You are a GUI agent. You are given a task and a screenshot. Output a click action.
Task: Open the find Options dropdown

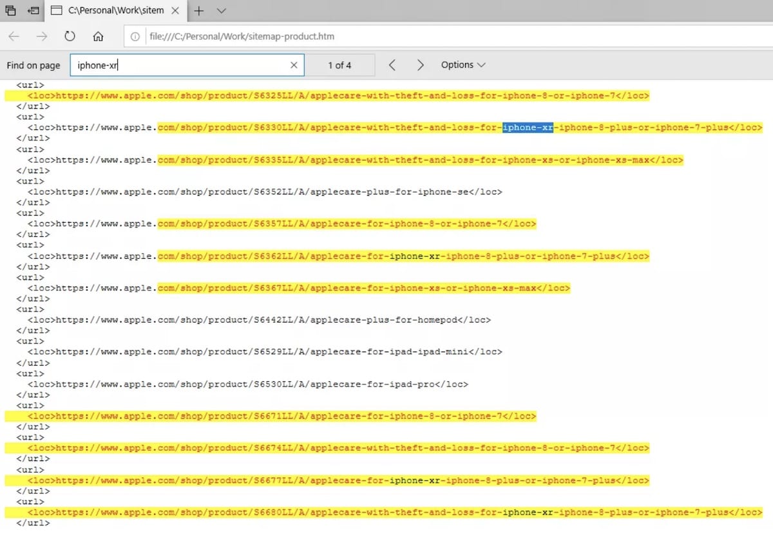click(463, 65)
